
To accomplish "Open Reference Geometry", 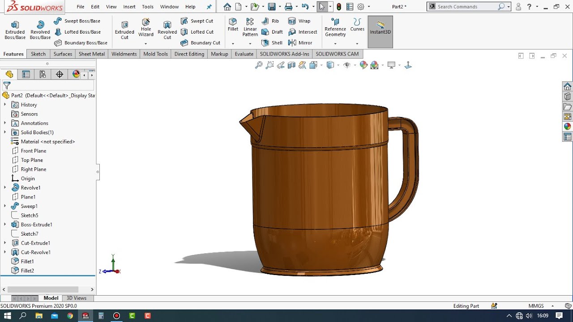I will click(335, 27).
